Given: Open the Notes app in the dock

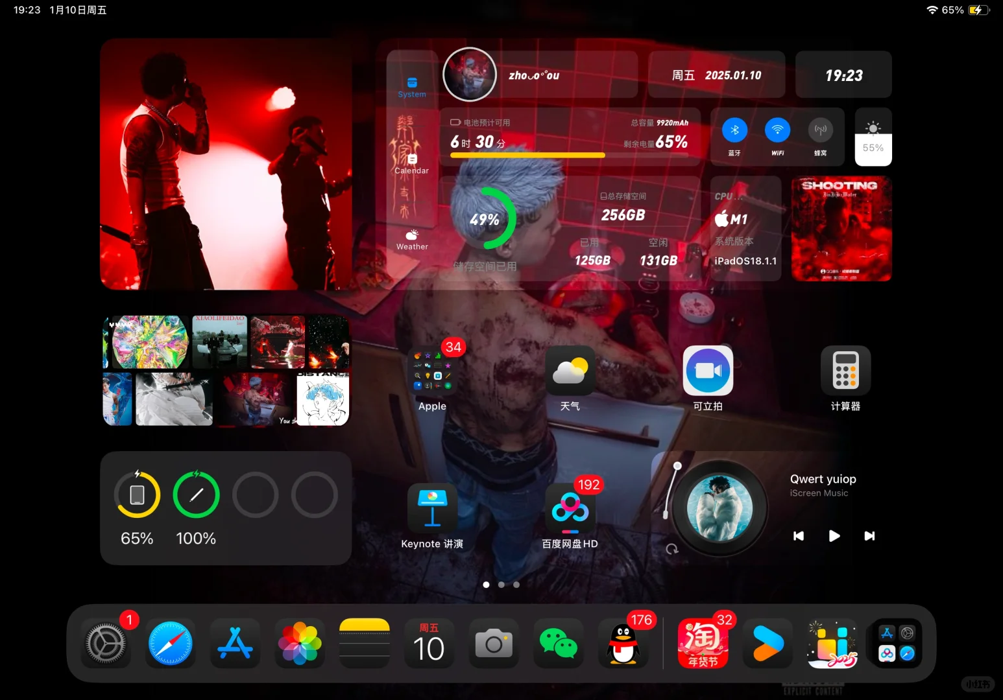Looking at the screenshot, I should (365, 644).
